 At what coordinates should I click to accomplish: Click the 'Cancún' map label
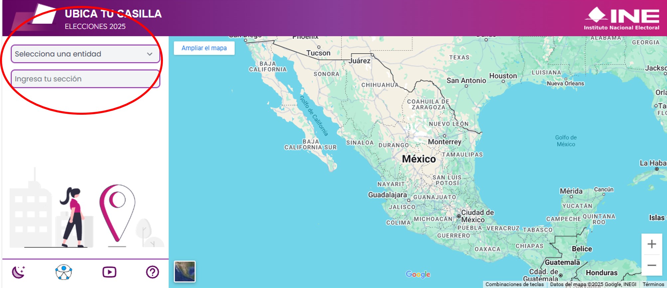(x=604, y=190)
